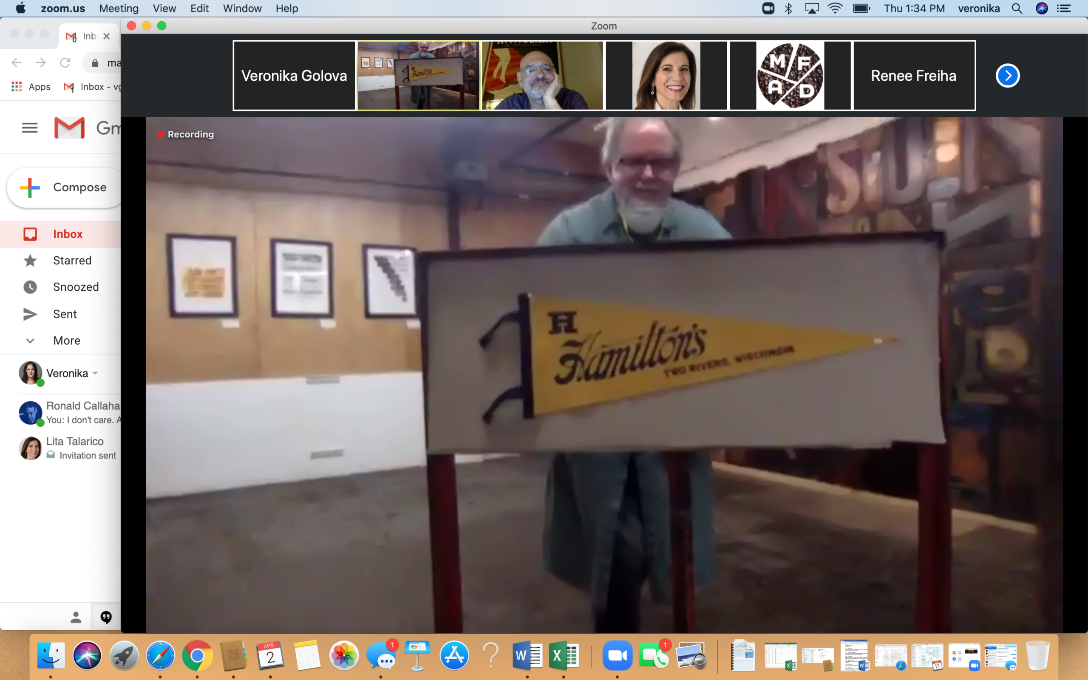The image size is (1088, 680).
Task: Launch Siri from the Dock
Action: click(x=87, y=655)
